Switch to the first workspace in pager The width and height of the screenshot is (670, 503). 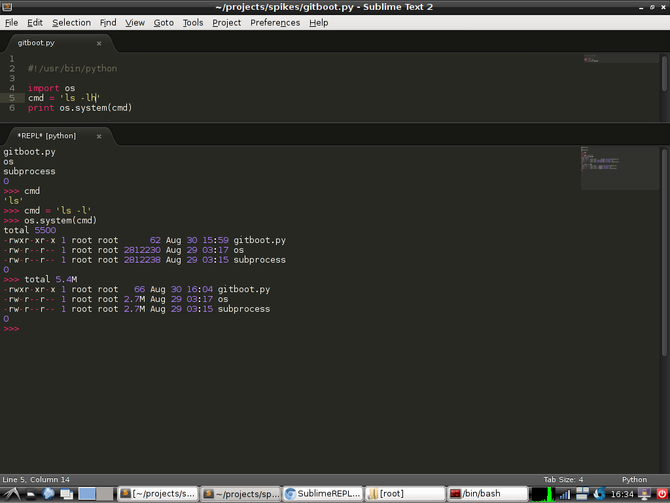pyautogui.click(x=87, y=494)
